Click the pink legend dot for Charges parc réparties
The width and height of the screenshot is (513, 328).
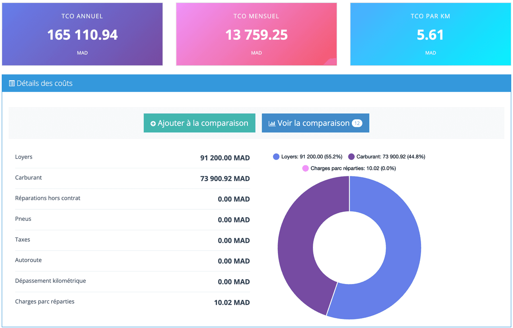305,168
